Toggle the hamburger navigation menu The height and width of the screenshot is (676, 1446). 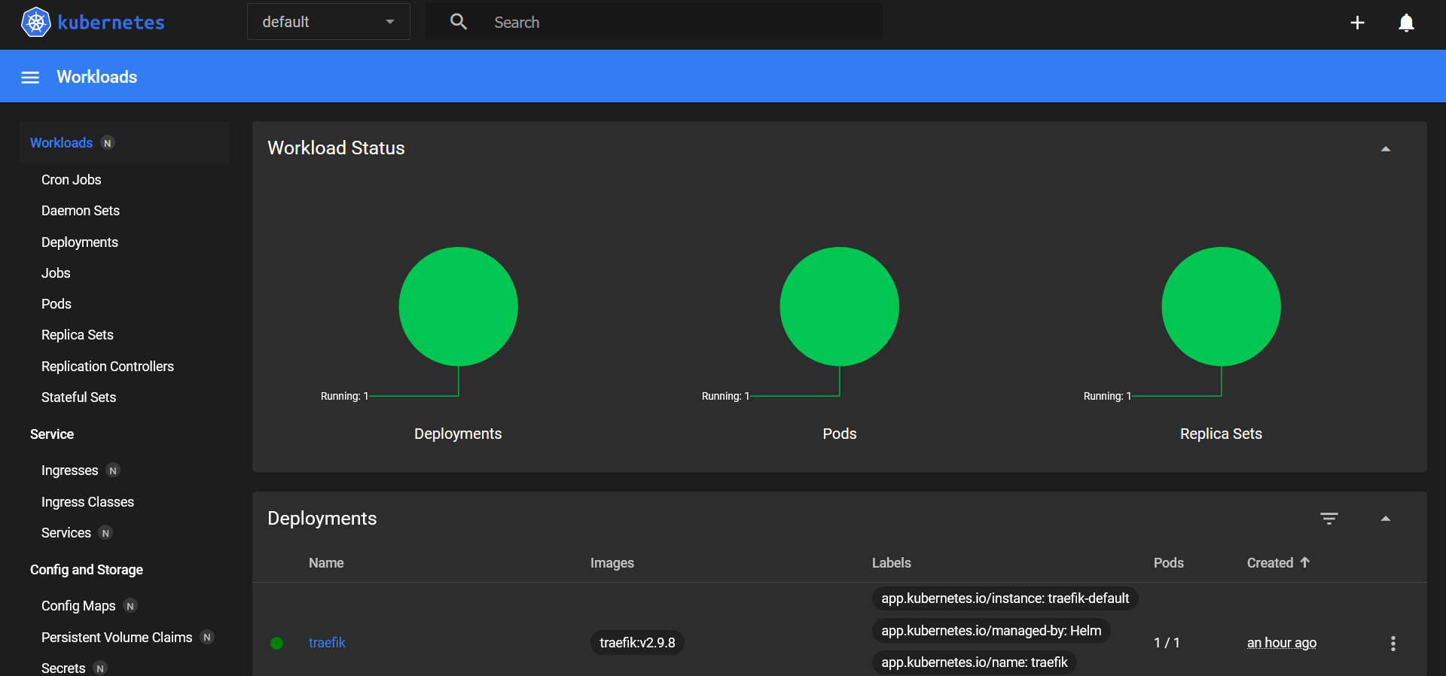click(30, 77)
